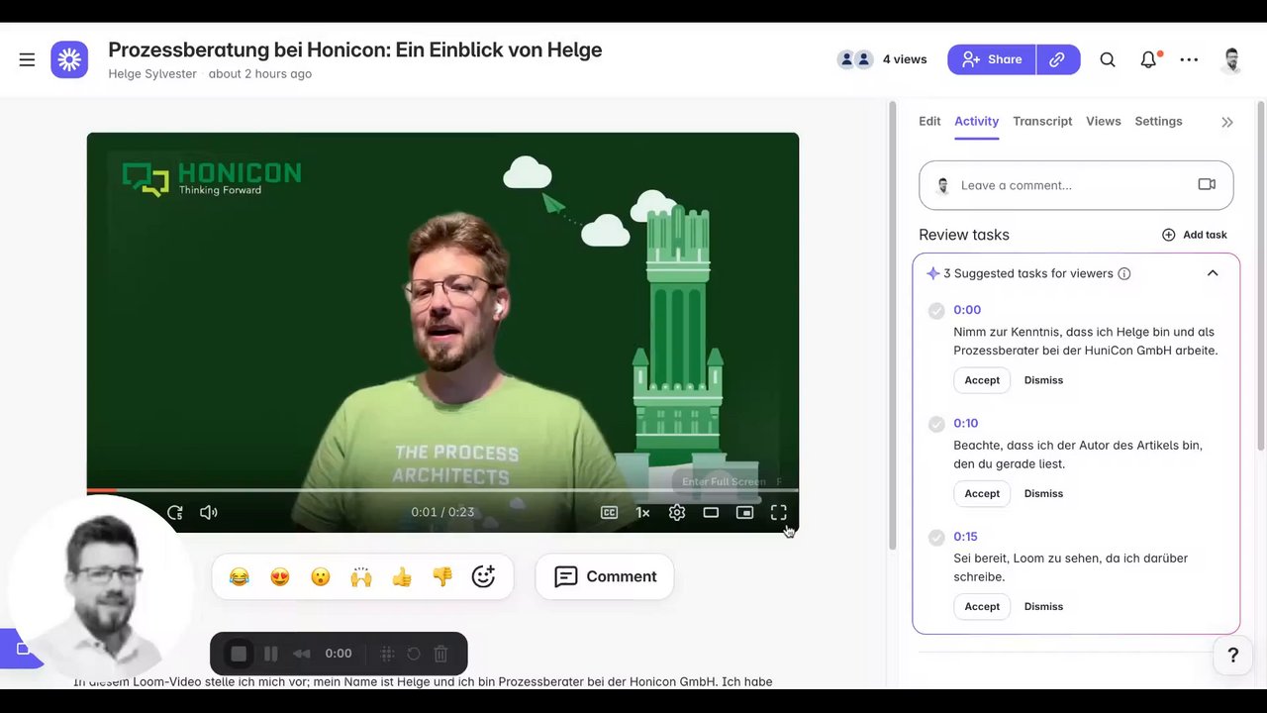Open the viewers avatars showing 4 views
Viewport: 1267px width, 713px height.
click(x=855, y=59)
